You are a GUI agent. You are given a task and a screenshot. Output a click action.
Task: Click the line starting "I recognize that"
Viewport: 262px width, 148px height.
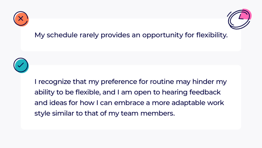point(130,82)
